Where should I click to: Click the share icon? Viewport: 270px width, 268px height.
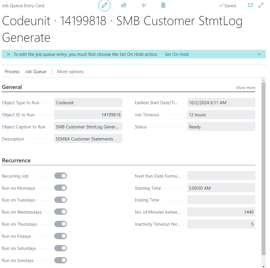point(124,5)
